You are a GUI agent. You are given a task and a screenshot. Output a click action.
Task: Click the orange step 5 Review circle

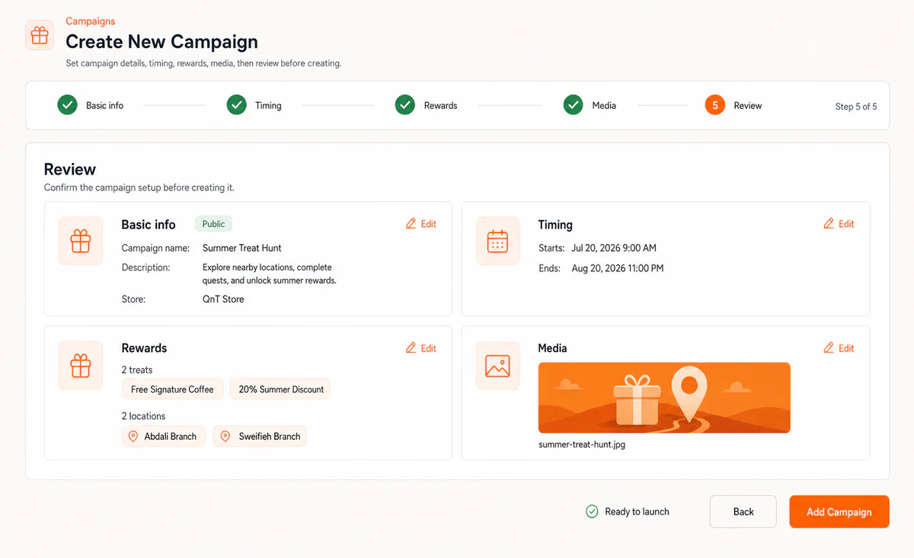(714, 105)
